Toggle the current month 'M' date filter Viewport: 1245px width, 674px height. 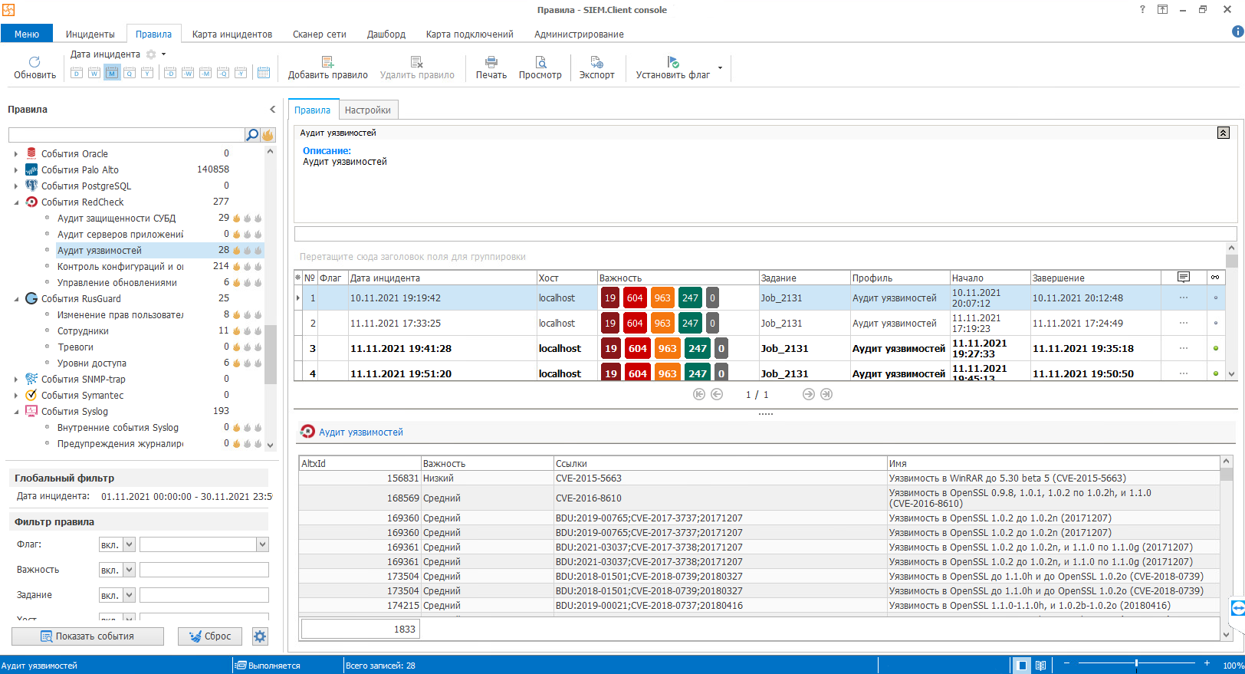point(112,73)
